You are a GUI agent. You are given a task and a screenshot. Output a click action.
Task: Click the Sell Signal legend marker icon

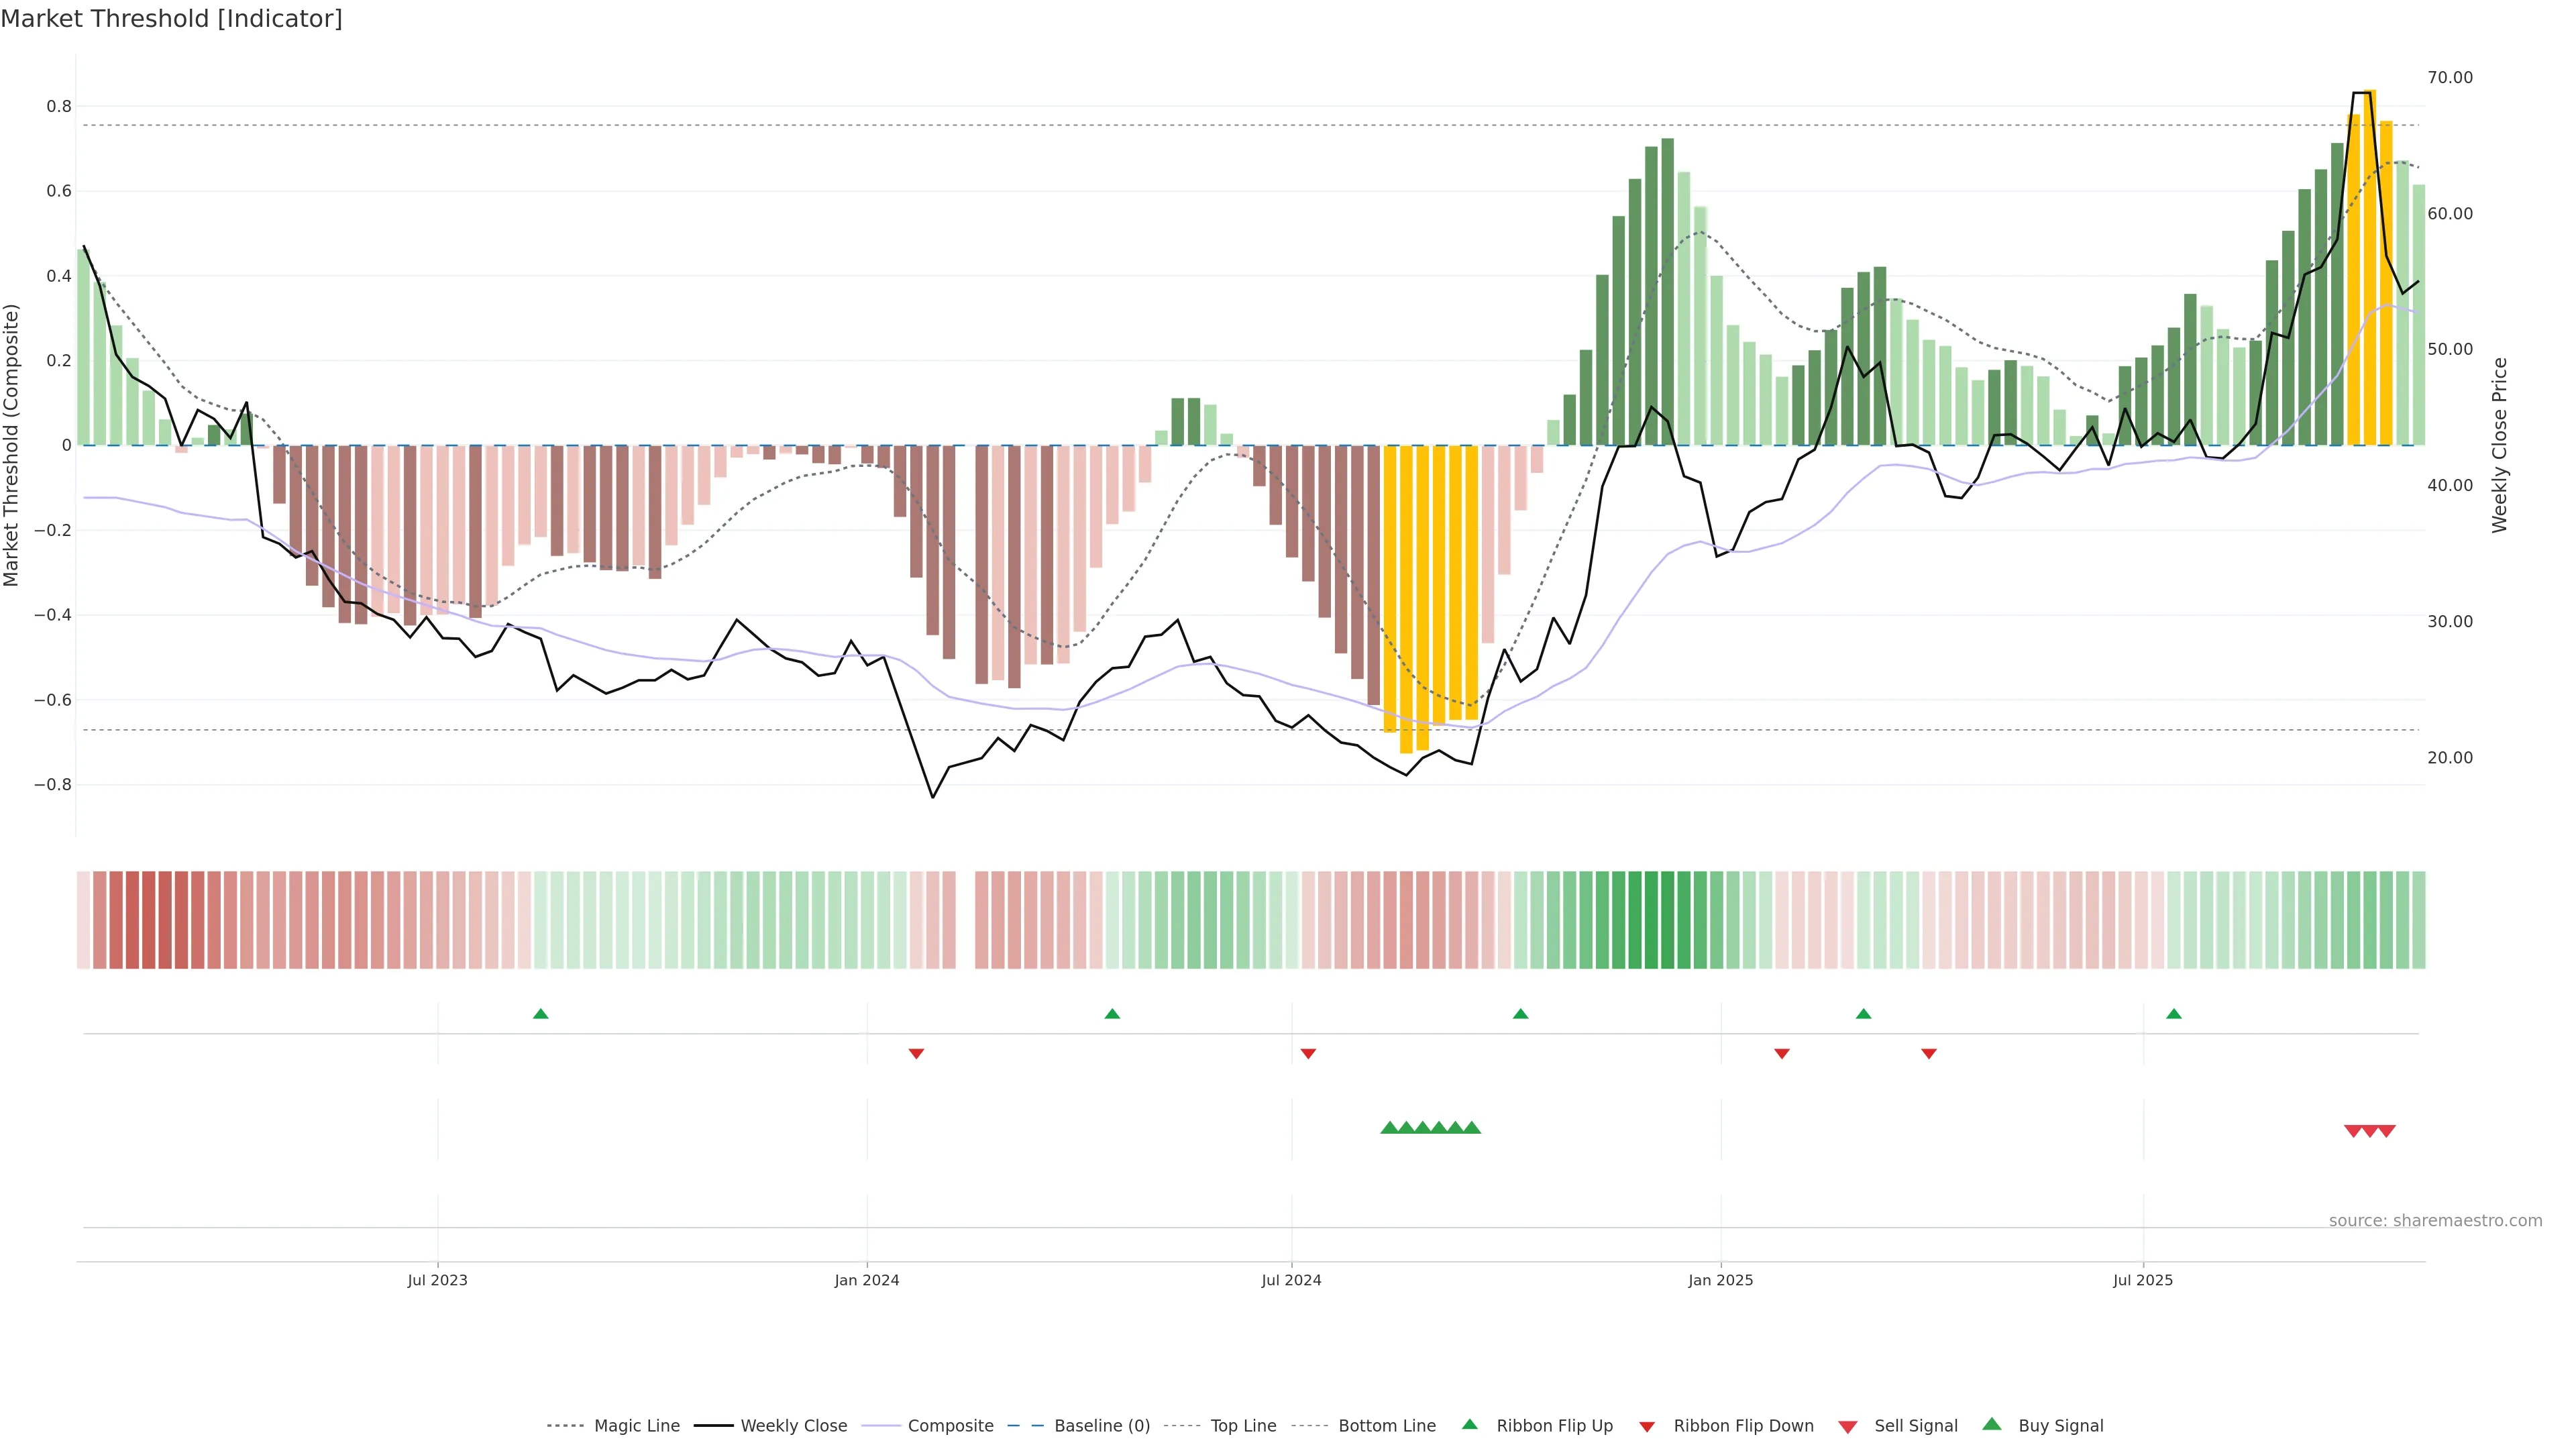[1847, 1426]
